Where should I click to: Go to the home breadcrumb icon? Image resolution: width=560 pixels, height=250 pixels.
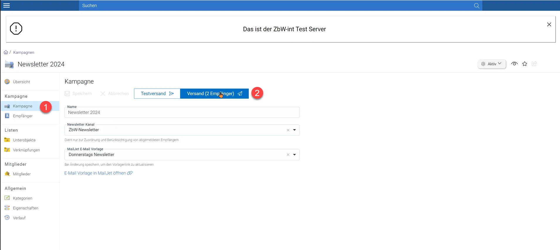pyautogui.click(x=6, y=52)
